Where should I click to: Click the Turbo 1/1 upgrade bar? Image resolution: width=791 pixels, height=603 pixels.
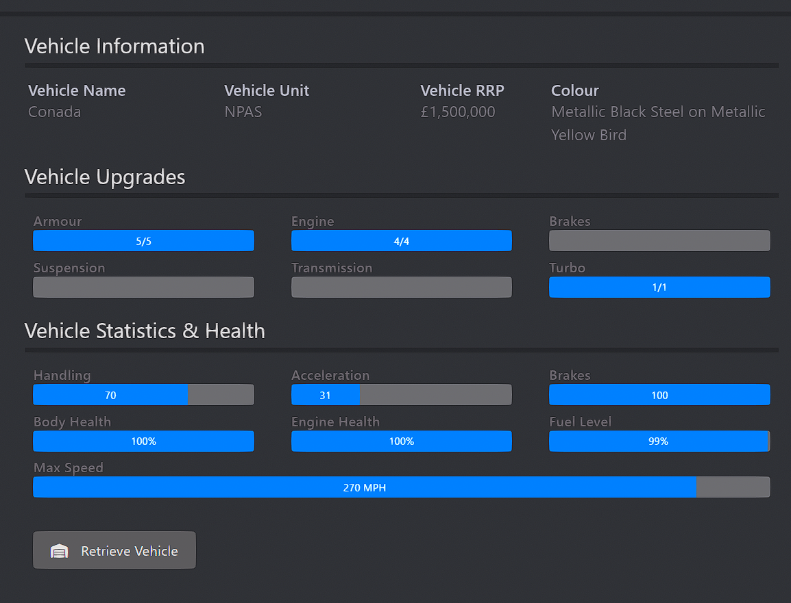(659, 287)
